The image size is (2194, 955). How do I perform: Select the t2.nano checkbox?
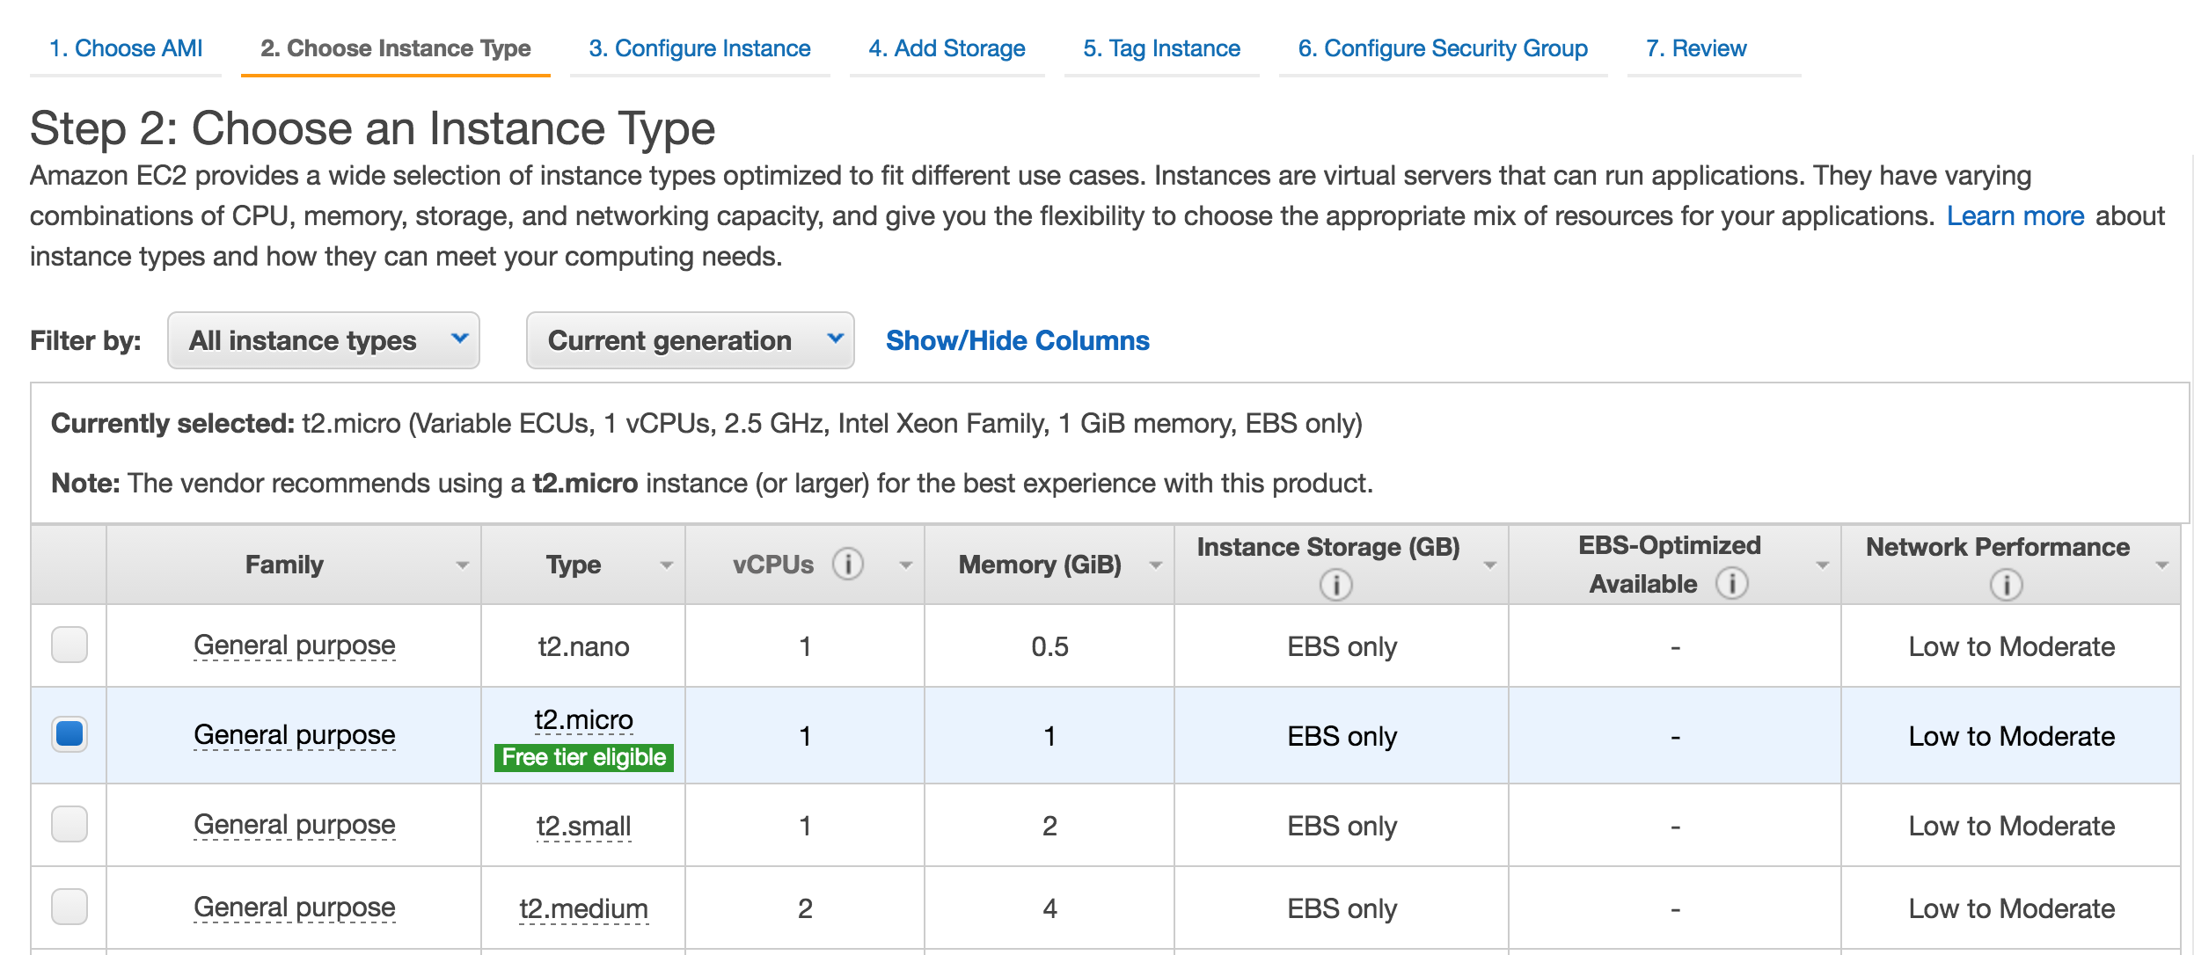69,645
